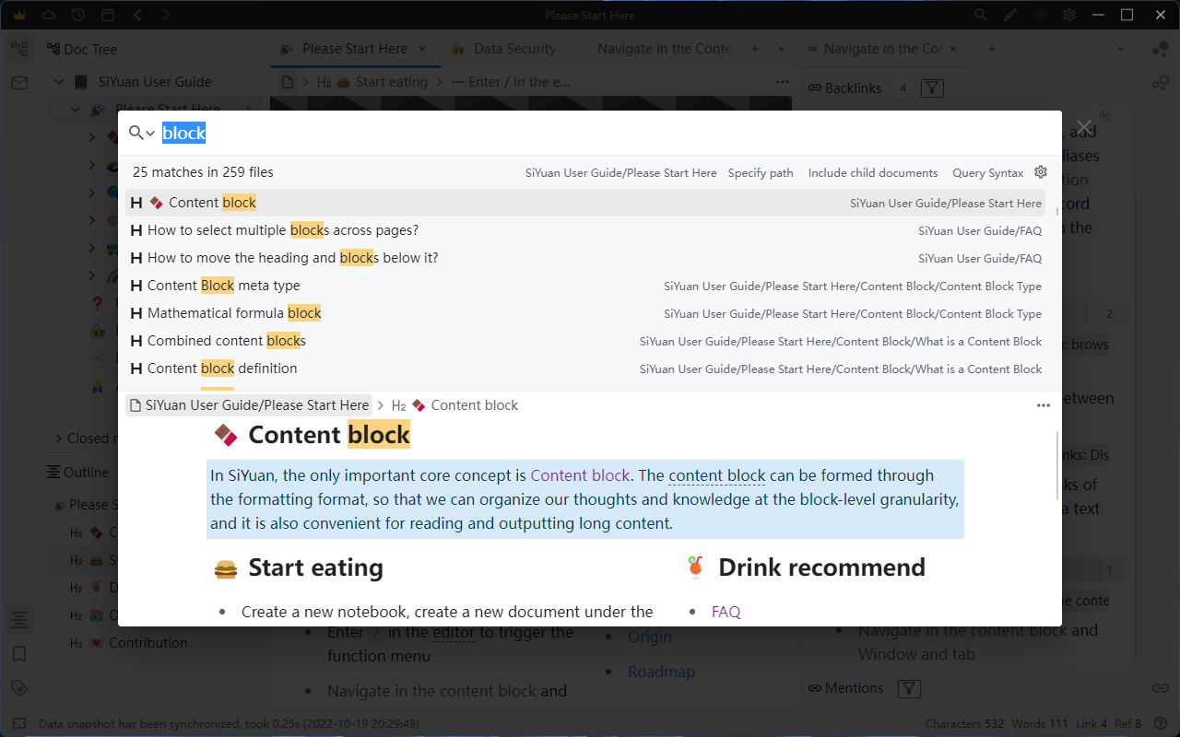Expand the tab list chevron

point(782,49)
